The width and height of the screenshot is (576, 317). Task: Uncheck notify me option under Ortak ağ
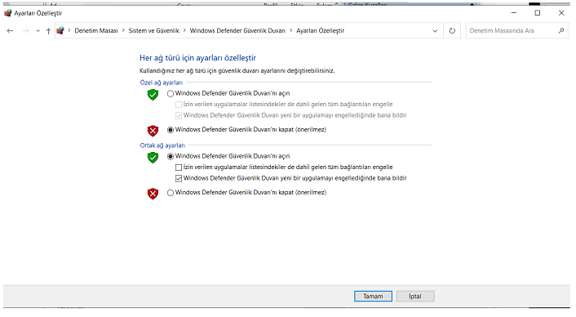coord(179,179)
